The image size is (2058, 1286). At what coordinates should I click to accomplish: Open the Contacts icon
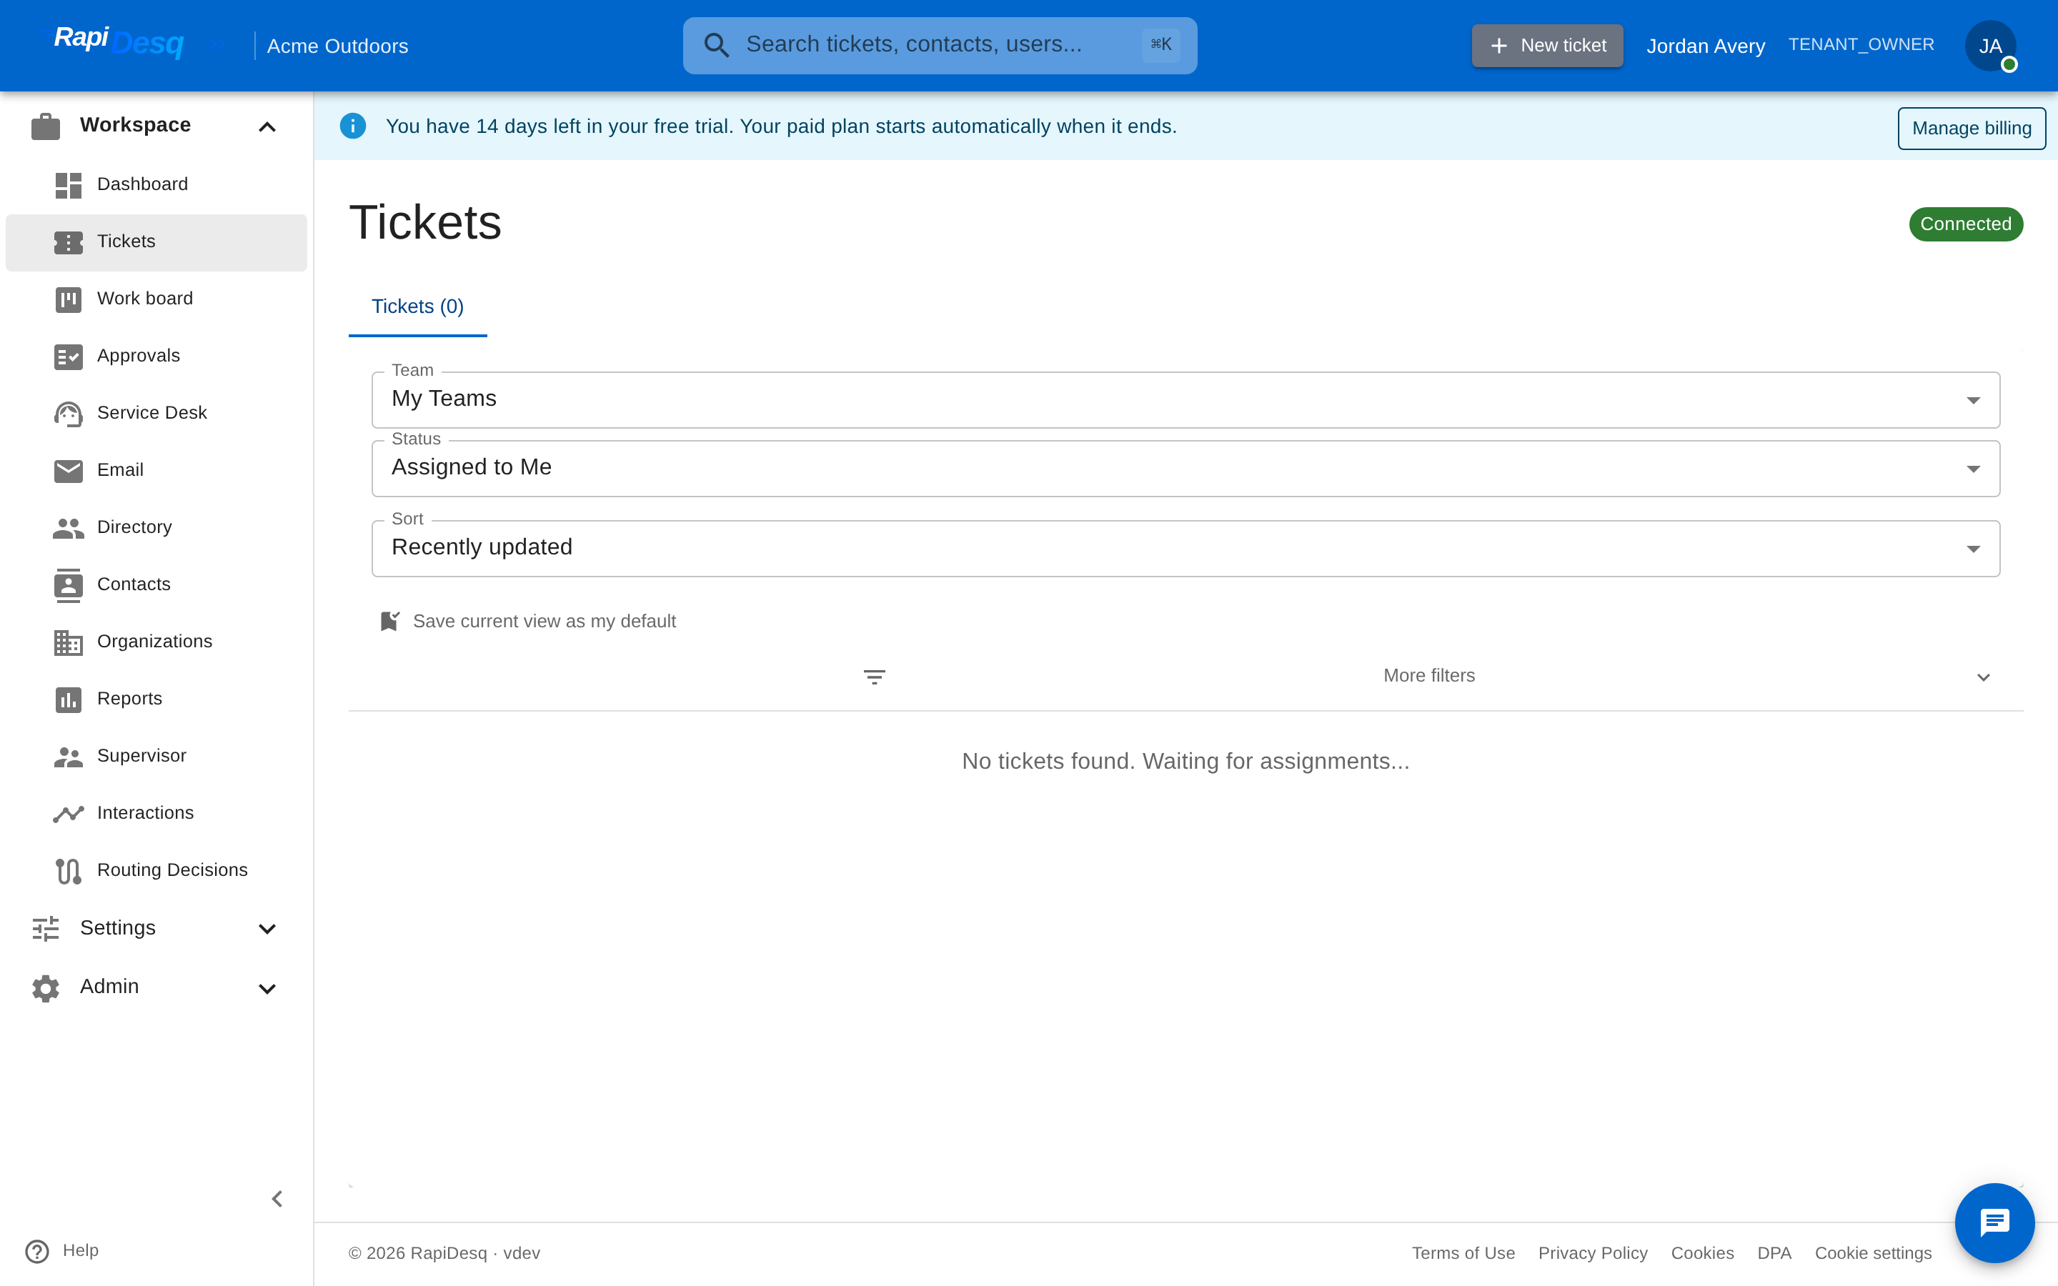[x=68, y=584]
